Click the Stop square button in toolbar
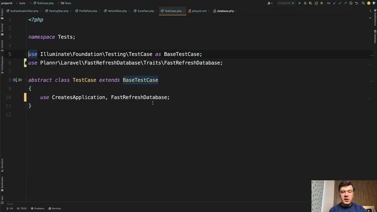The width and height of the screenshot is (377, 212). pyautogui.click(x=322, y=3)
